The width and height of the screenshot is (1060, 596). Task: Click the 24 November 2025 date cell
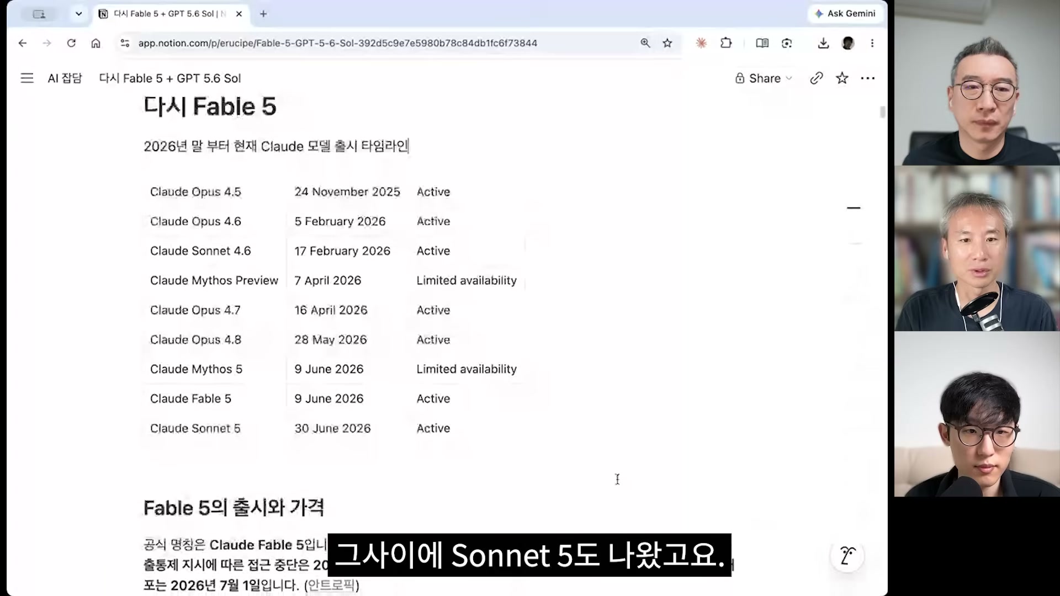[347, 192]
